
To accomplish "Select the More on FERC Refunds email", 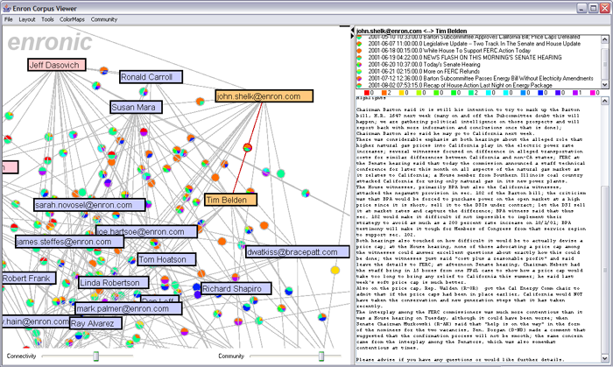I will tap(478, 72).
